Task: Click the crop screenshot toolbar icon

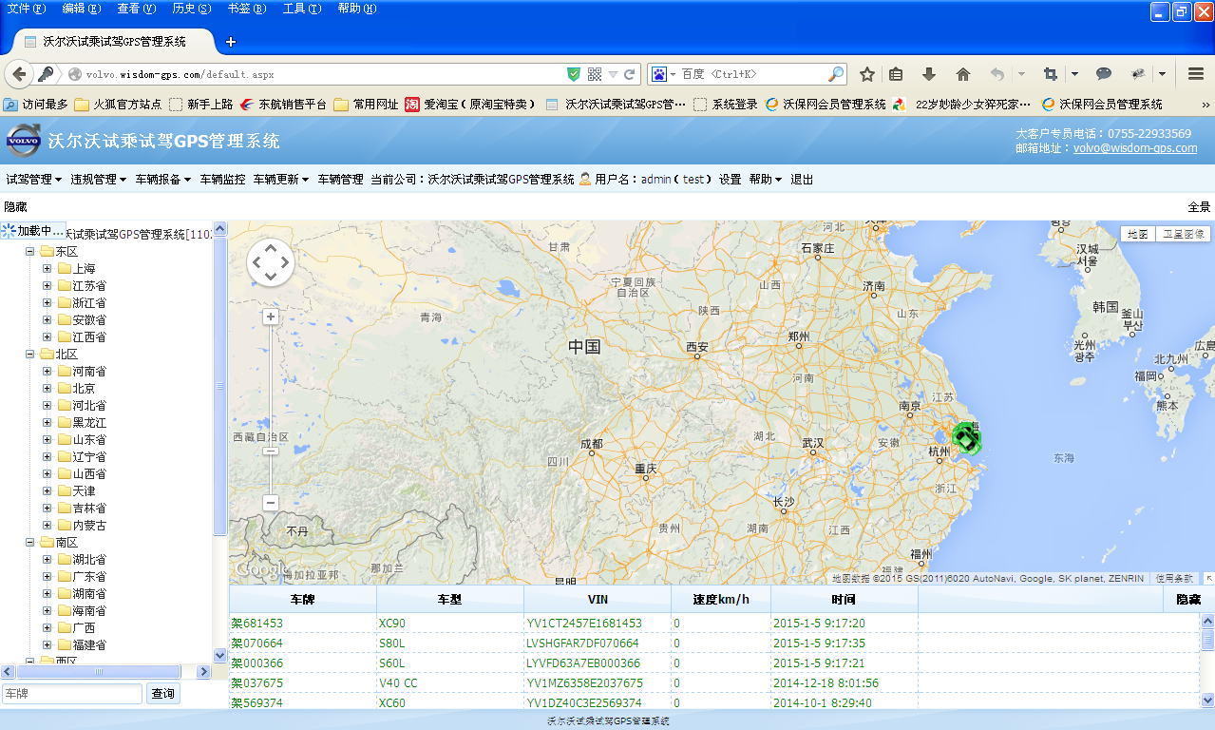Action: (1051, 74)
